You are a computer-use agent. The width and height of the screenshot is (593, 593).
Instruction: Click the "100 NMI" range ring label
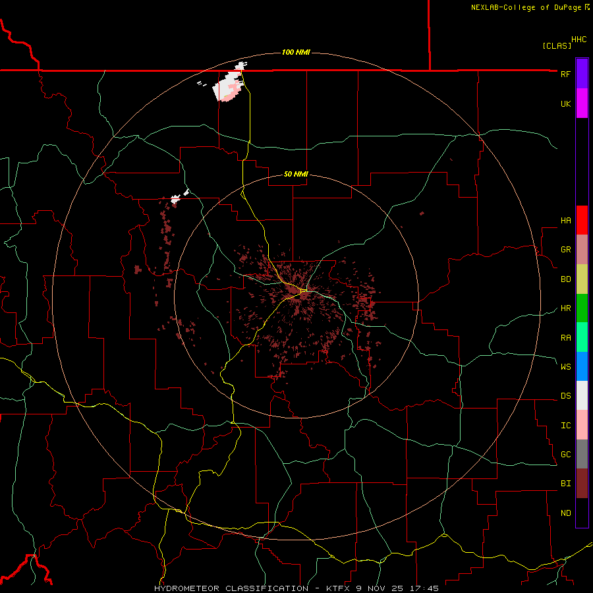coord(296,52)
